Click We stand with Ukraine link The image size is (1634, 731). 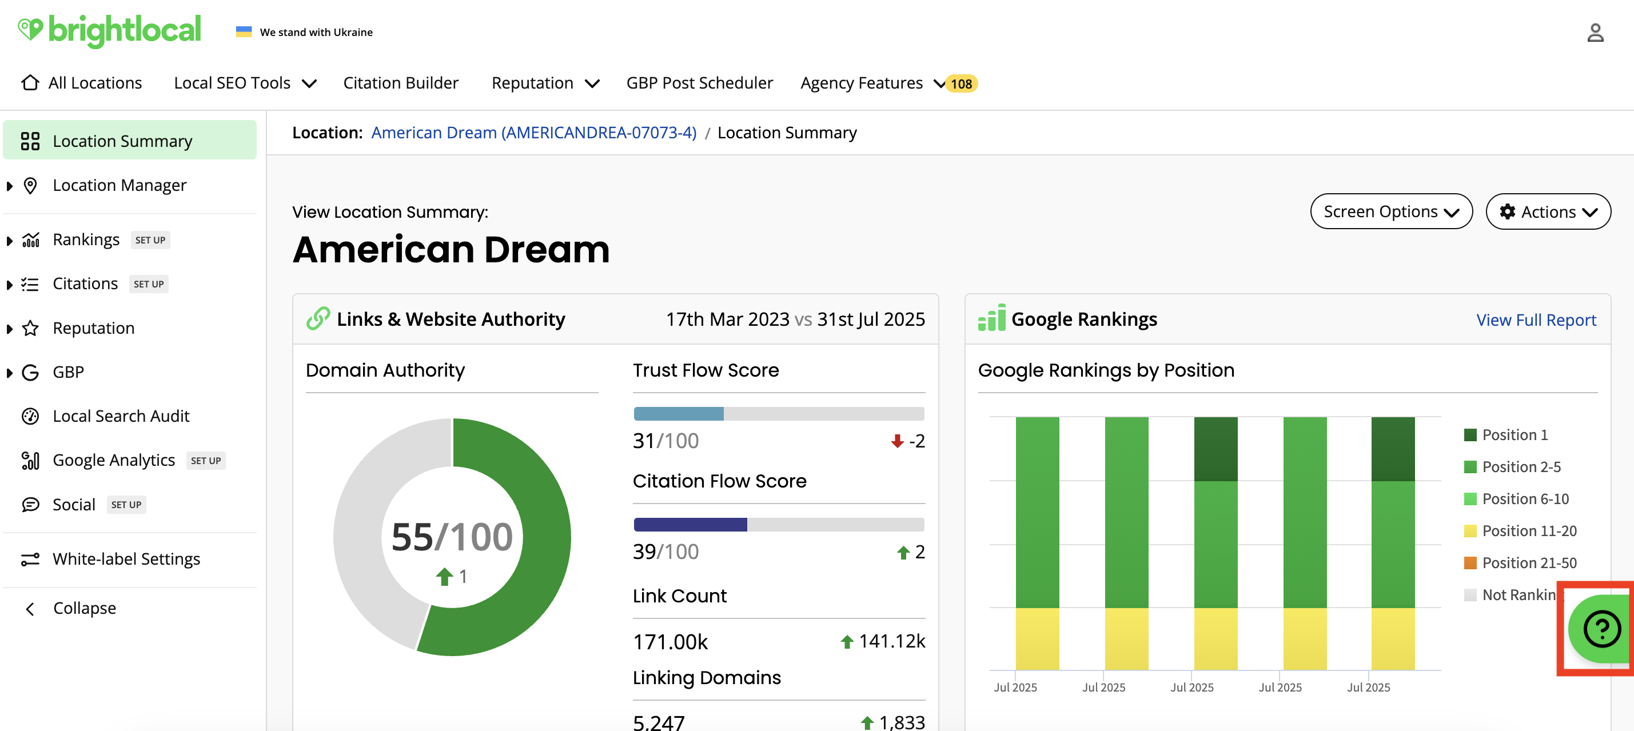pyautogui.click(x=316, y=31)
